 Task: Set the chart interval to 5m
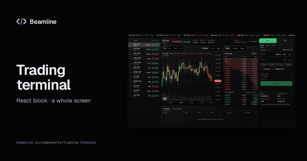[170, 48]
